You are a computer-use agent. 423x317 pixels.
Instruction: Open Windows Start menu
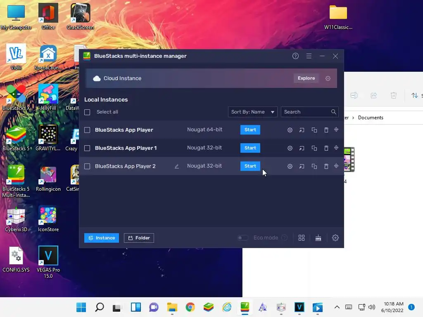[81, 307]
